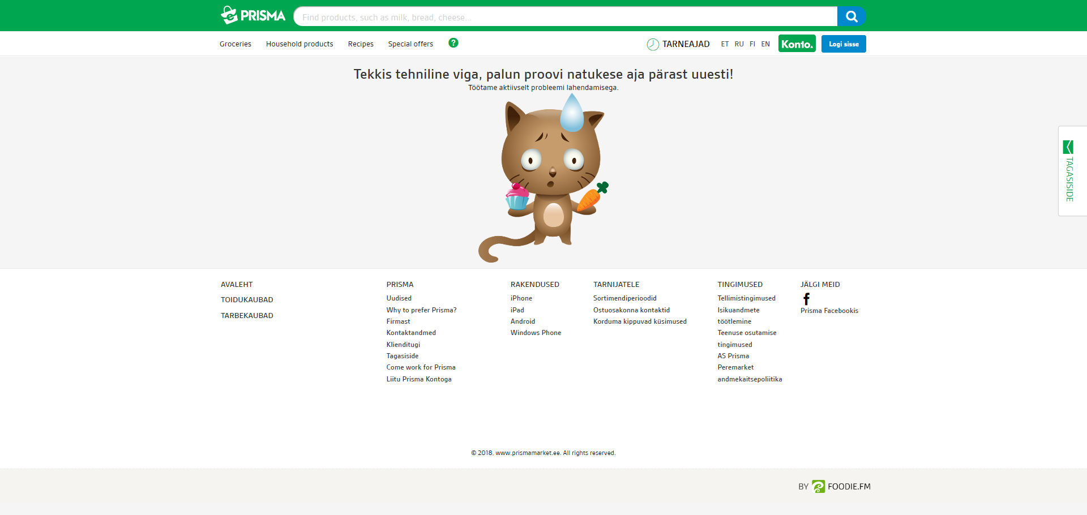Go to the Recipes section
Image resolution: width=1087 pixels, height=515 pixels.
coord(361,44)
